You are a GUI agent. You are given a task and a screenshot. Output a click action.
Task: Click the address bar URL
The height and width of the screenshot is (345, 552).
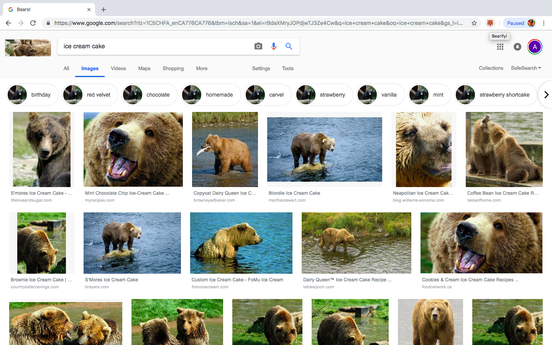[x=258, y=23]
